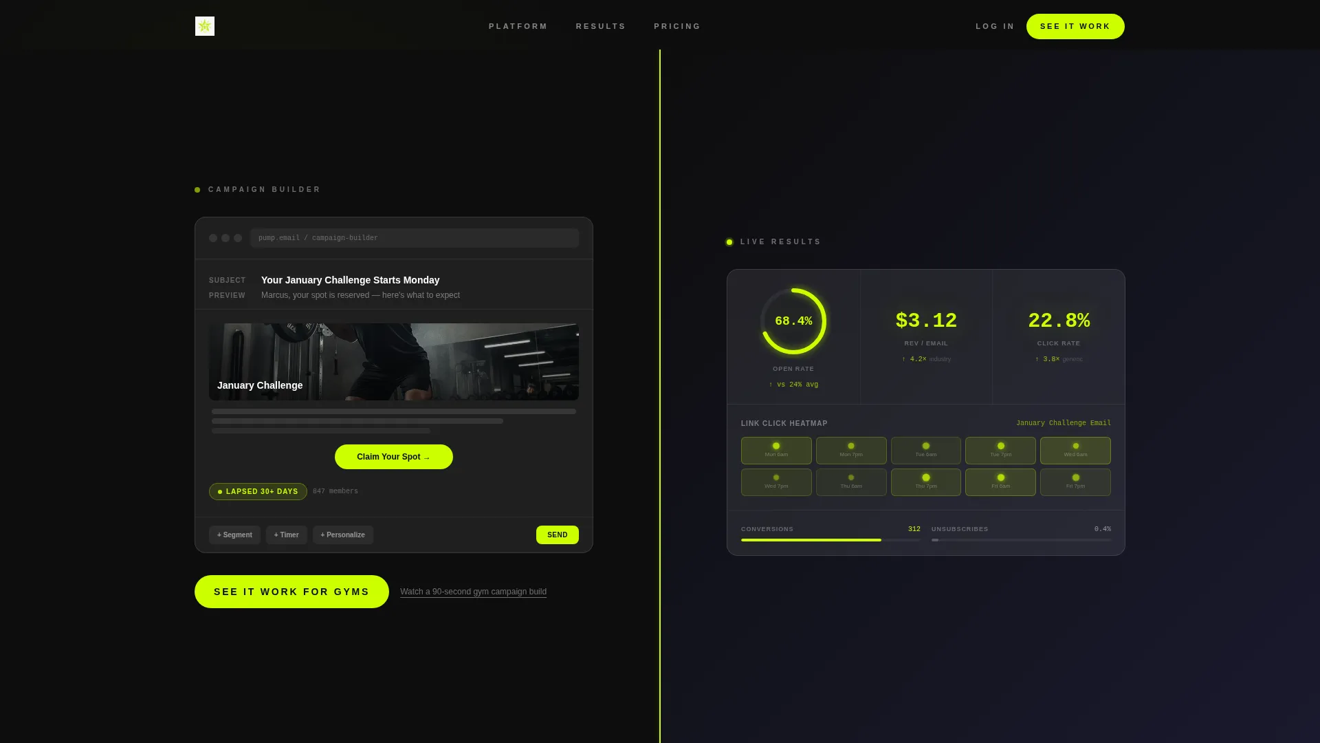This screenshot has width=1320, height=743.
Task: Click the Unsubscribes progress bar
Action: tap(1021, 540)
